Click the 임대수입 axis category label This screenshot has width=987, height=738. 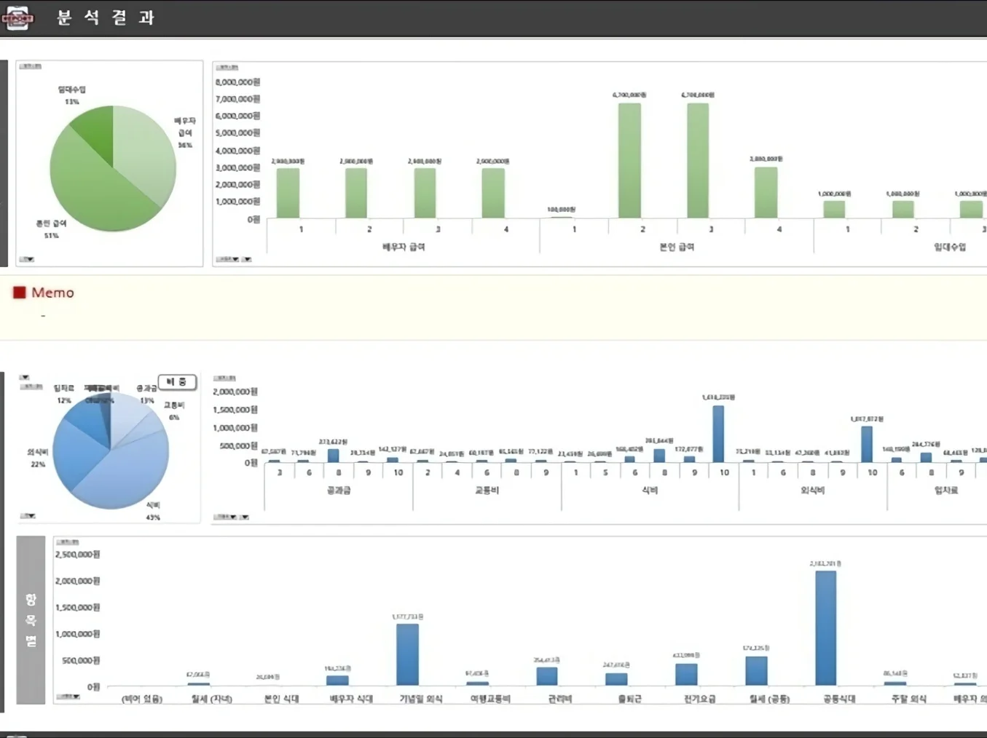pyautogui.click(x=950, y=247)
